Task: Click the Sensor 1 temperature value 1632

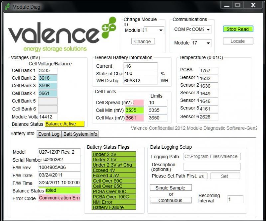Action: coord(208,78)
